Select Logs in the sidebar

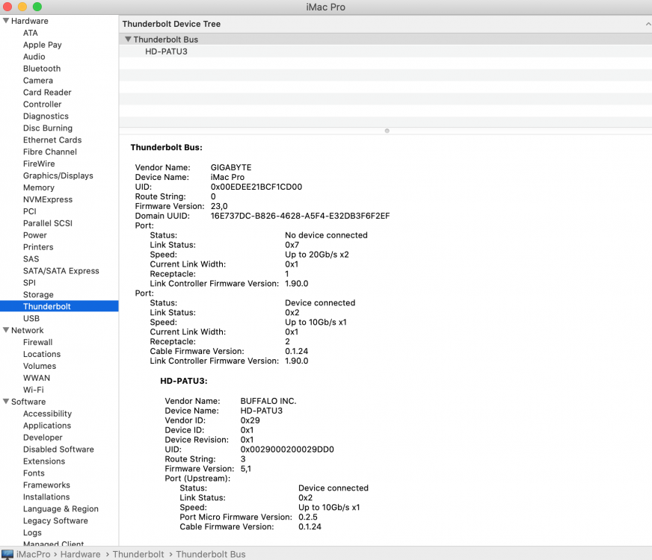[x=32, y=532]
